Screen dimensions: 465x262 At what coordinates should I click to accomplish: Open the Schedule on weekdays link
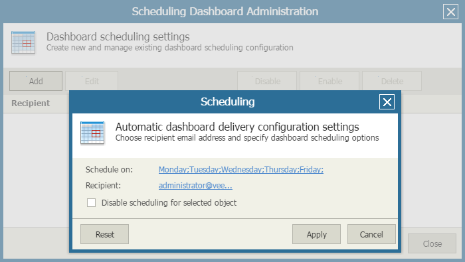(x=240, y=170)
